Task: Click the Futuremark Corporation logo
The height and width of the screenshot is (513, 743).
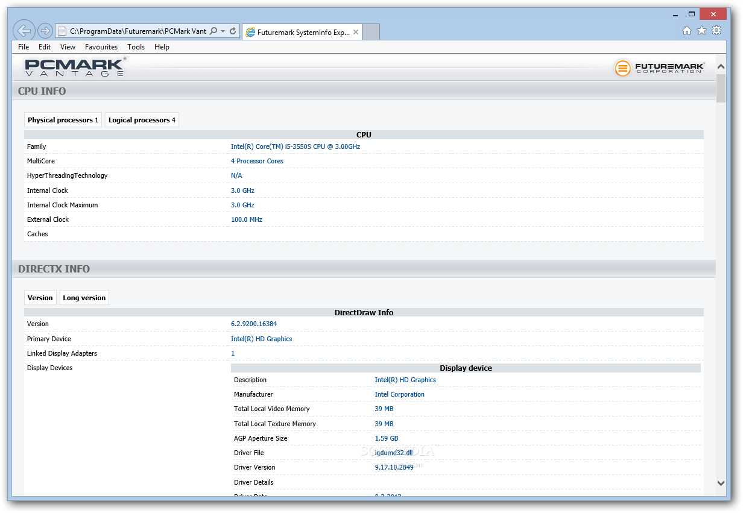Action: 659,68
